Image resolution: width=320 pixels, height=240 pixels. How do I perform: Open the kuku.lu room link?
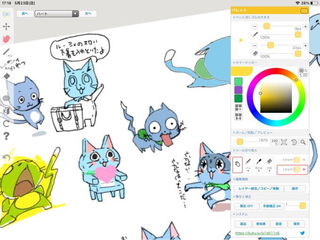(257, 233)
